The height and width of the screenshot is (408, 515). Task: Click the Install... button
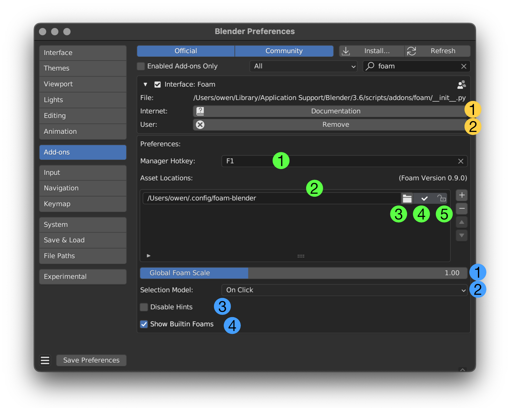(x=372, y=51)
